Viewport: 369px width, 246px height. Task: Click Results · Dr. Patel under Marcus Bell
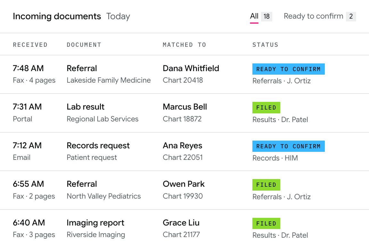pyautogui.click(x=280, y=119)
